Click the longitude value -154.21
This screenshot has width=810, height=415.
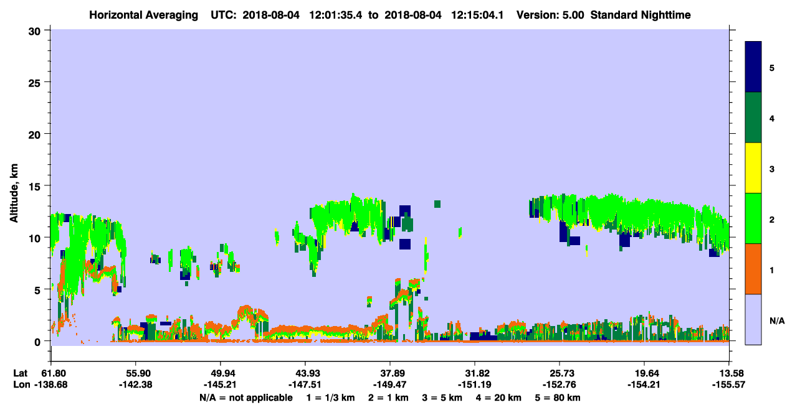click(644, 385)
